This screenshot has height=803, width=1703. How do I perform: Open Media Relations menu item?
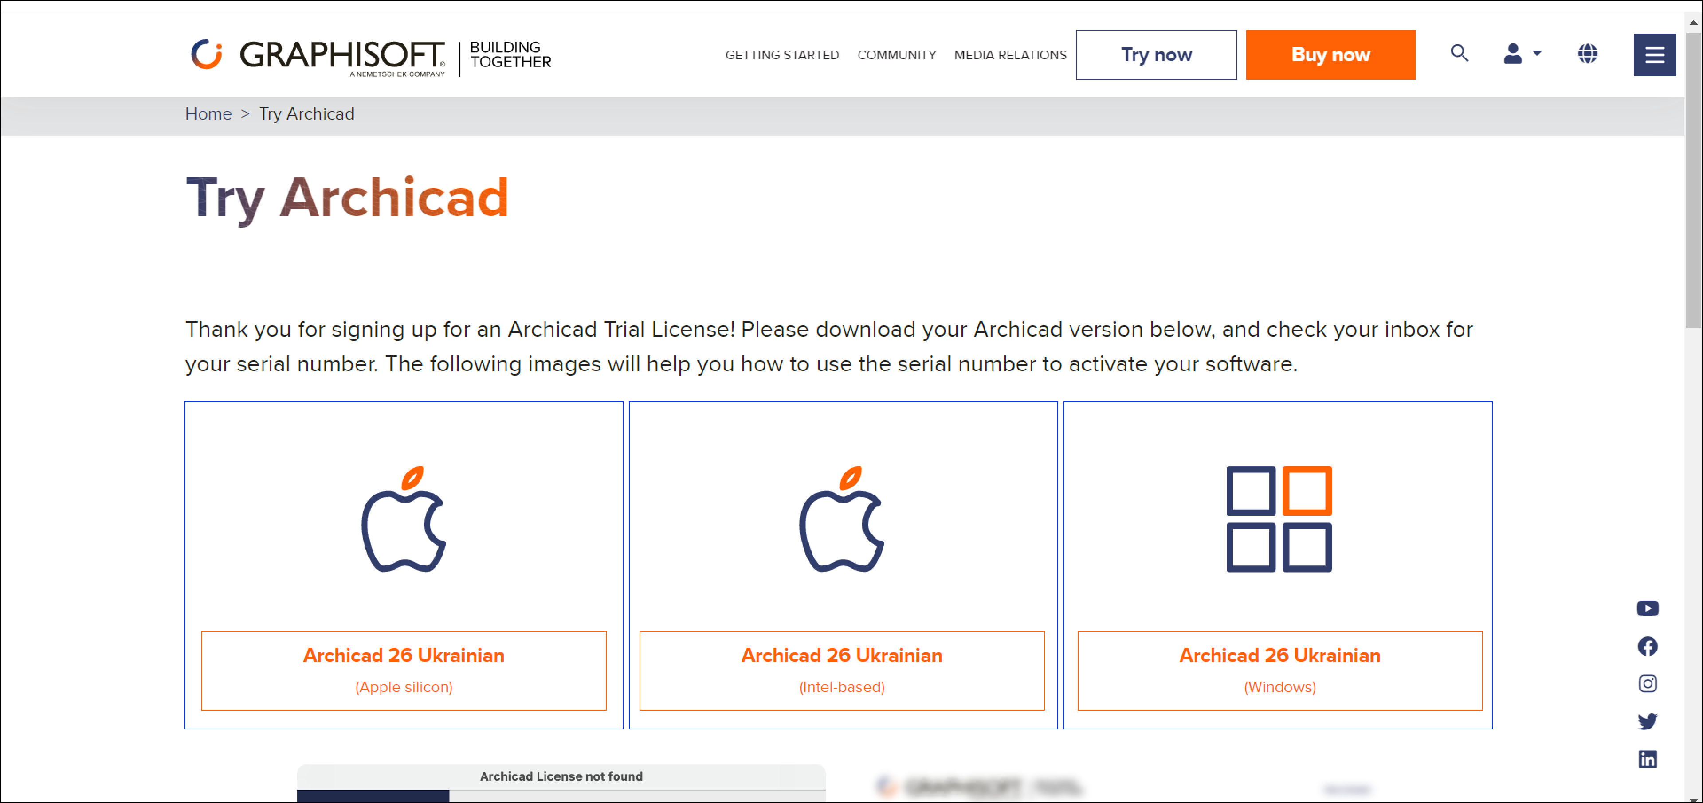tap(1010, 55)
